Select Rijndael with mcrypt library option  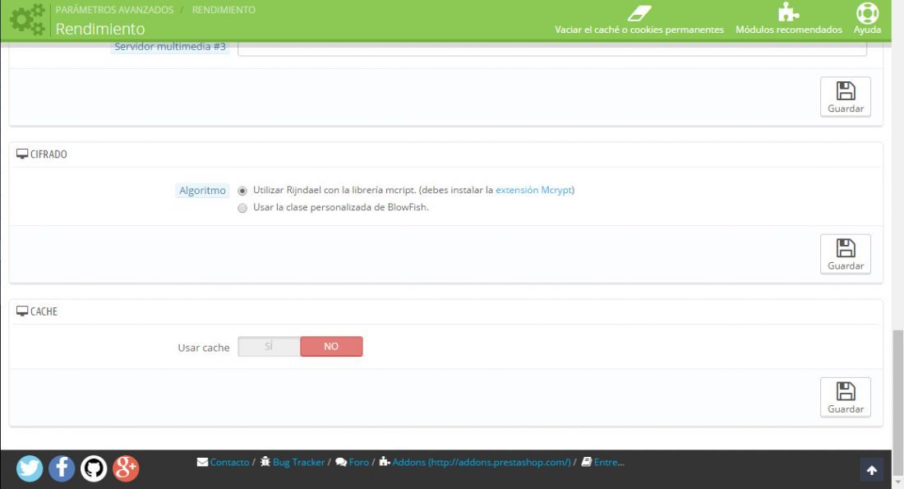(x=242, y=191)
